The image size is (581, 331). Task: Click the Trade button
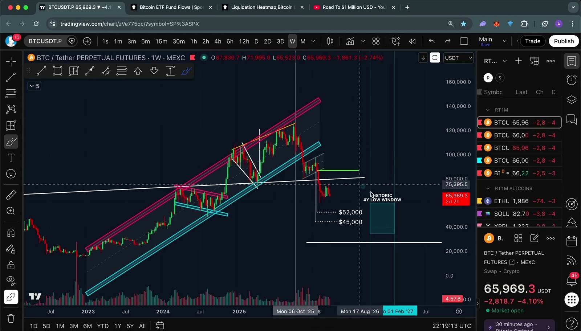coord(533,41)
